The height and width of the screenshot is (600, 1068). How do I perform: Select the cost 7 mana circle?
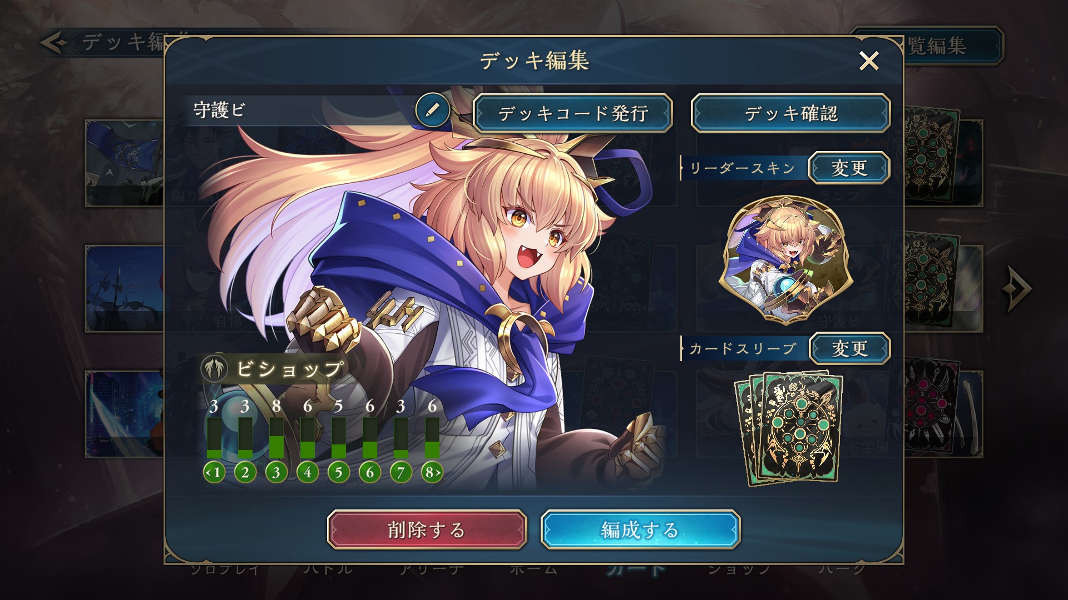pyautogui.click(x=401, y=473)
